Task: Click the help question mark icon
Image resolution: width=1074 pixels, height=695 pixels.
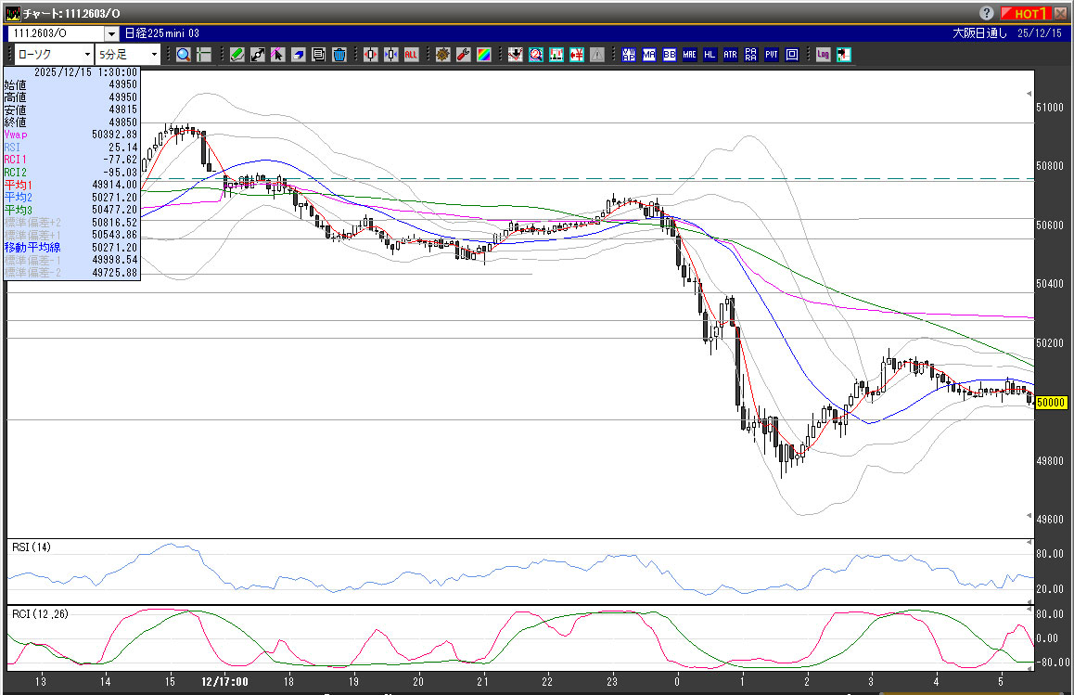Action: [x=986, y=13]
